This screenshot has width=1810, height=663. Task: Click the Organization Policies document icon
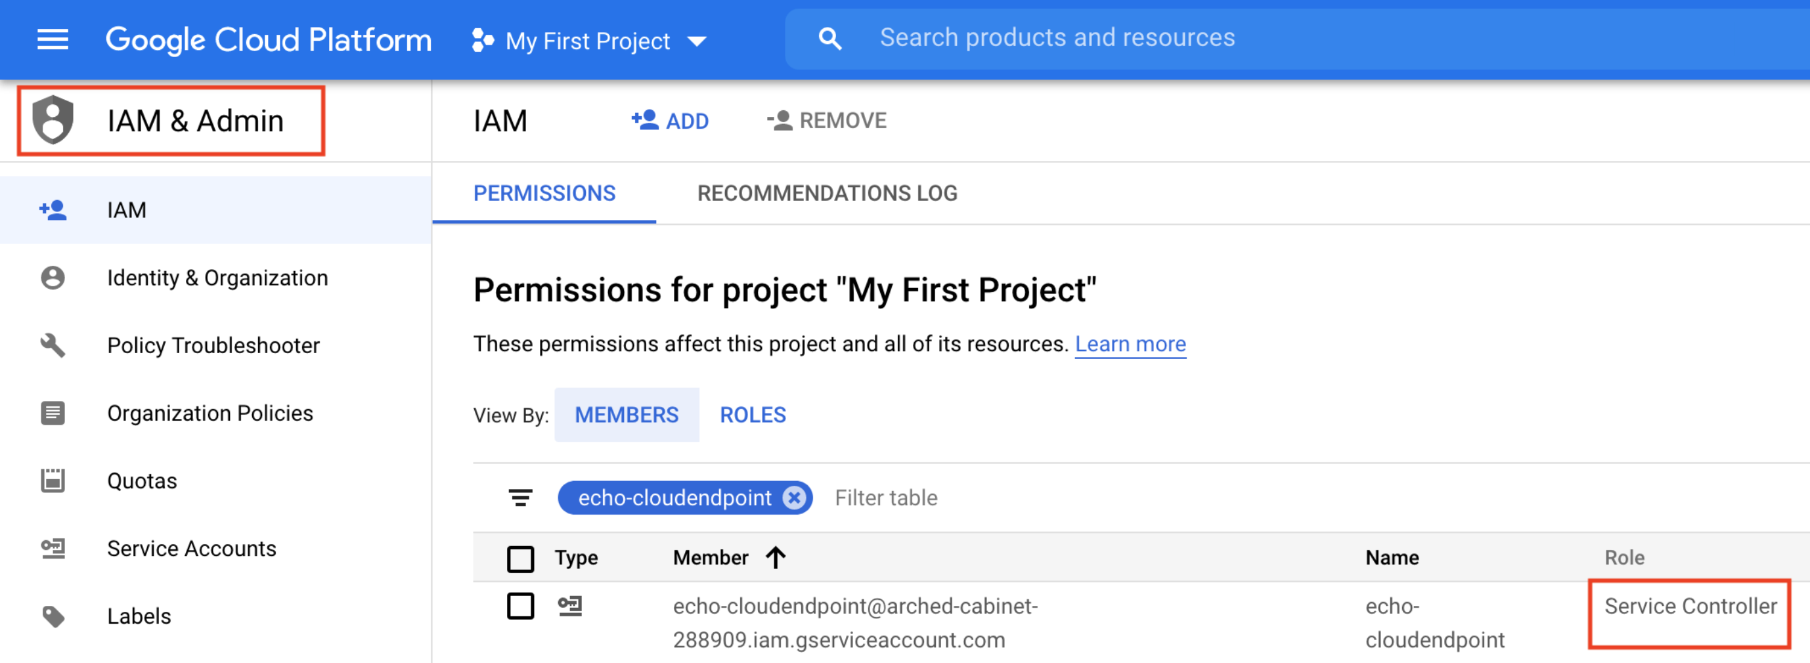coord(53,413)
